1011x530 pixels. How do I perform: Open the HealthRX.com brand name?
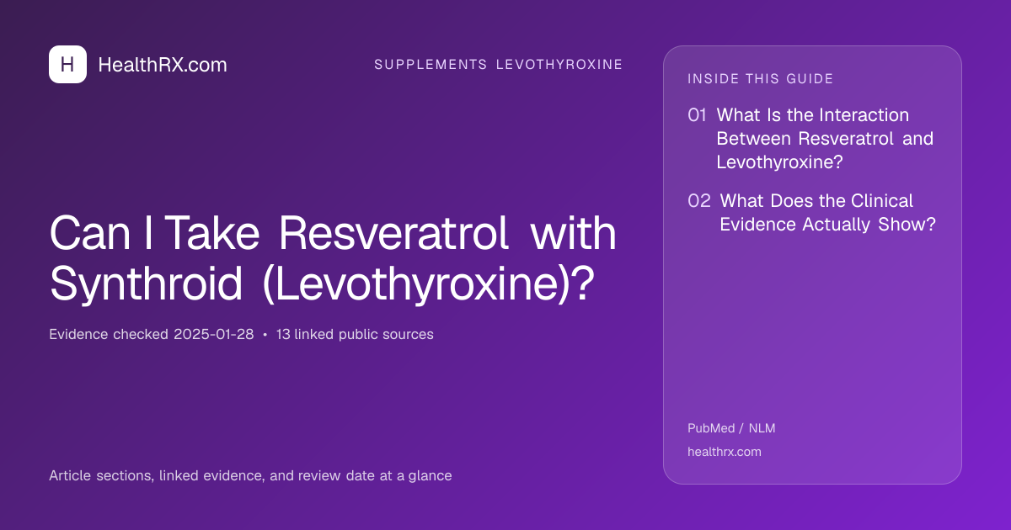click(163, 65)
